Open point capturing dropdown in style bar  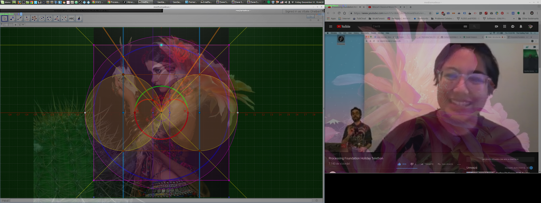[x=21, y=25]
